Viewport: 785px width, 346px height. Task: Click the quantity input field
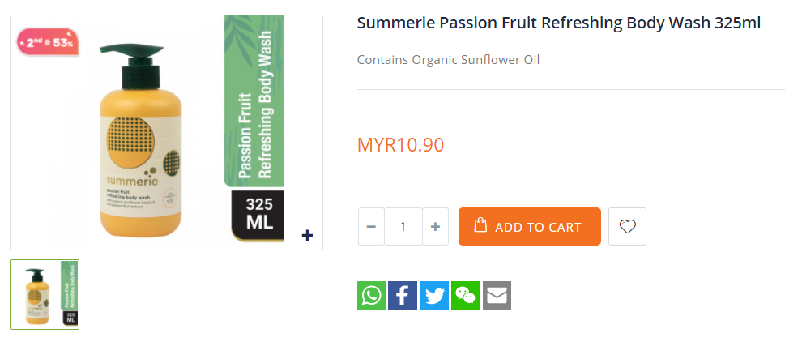tap(403, 227)
